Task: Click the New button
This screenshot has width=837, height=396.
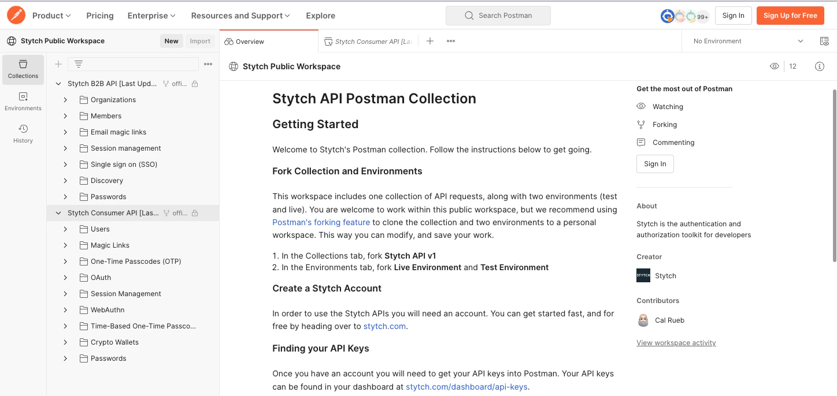Action: [172, 41]
